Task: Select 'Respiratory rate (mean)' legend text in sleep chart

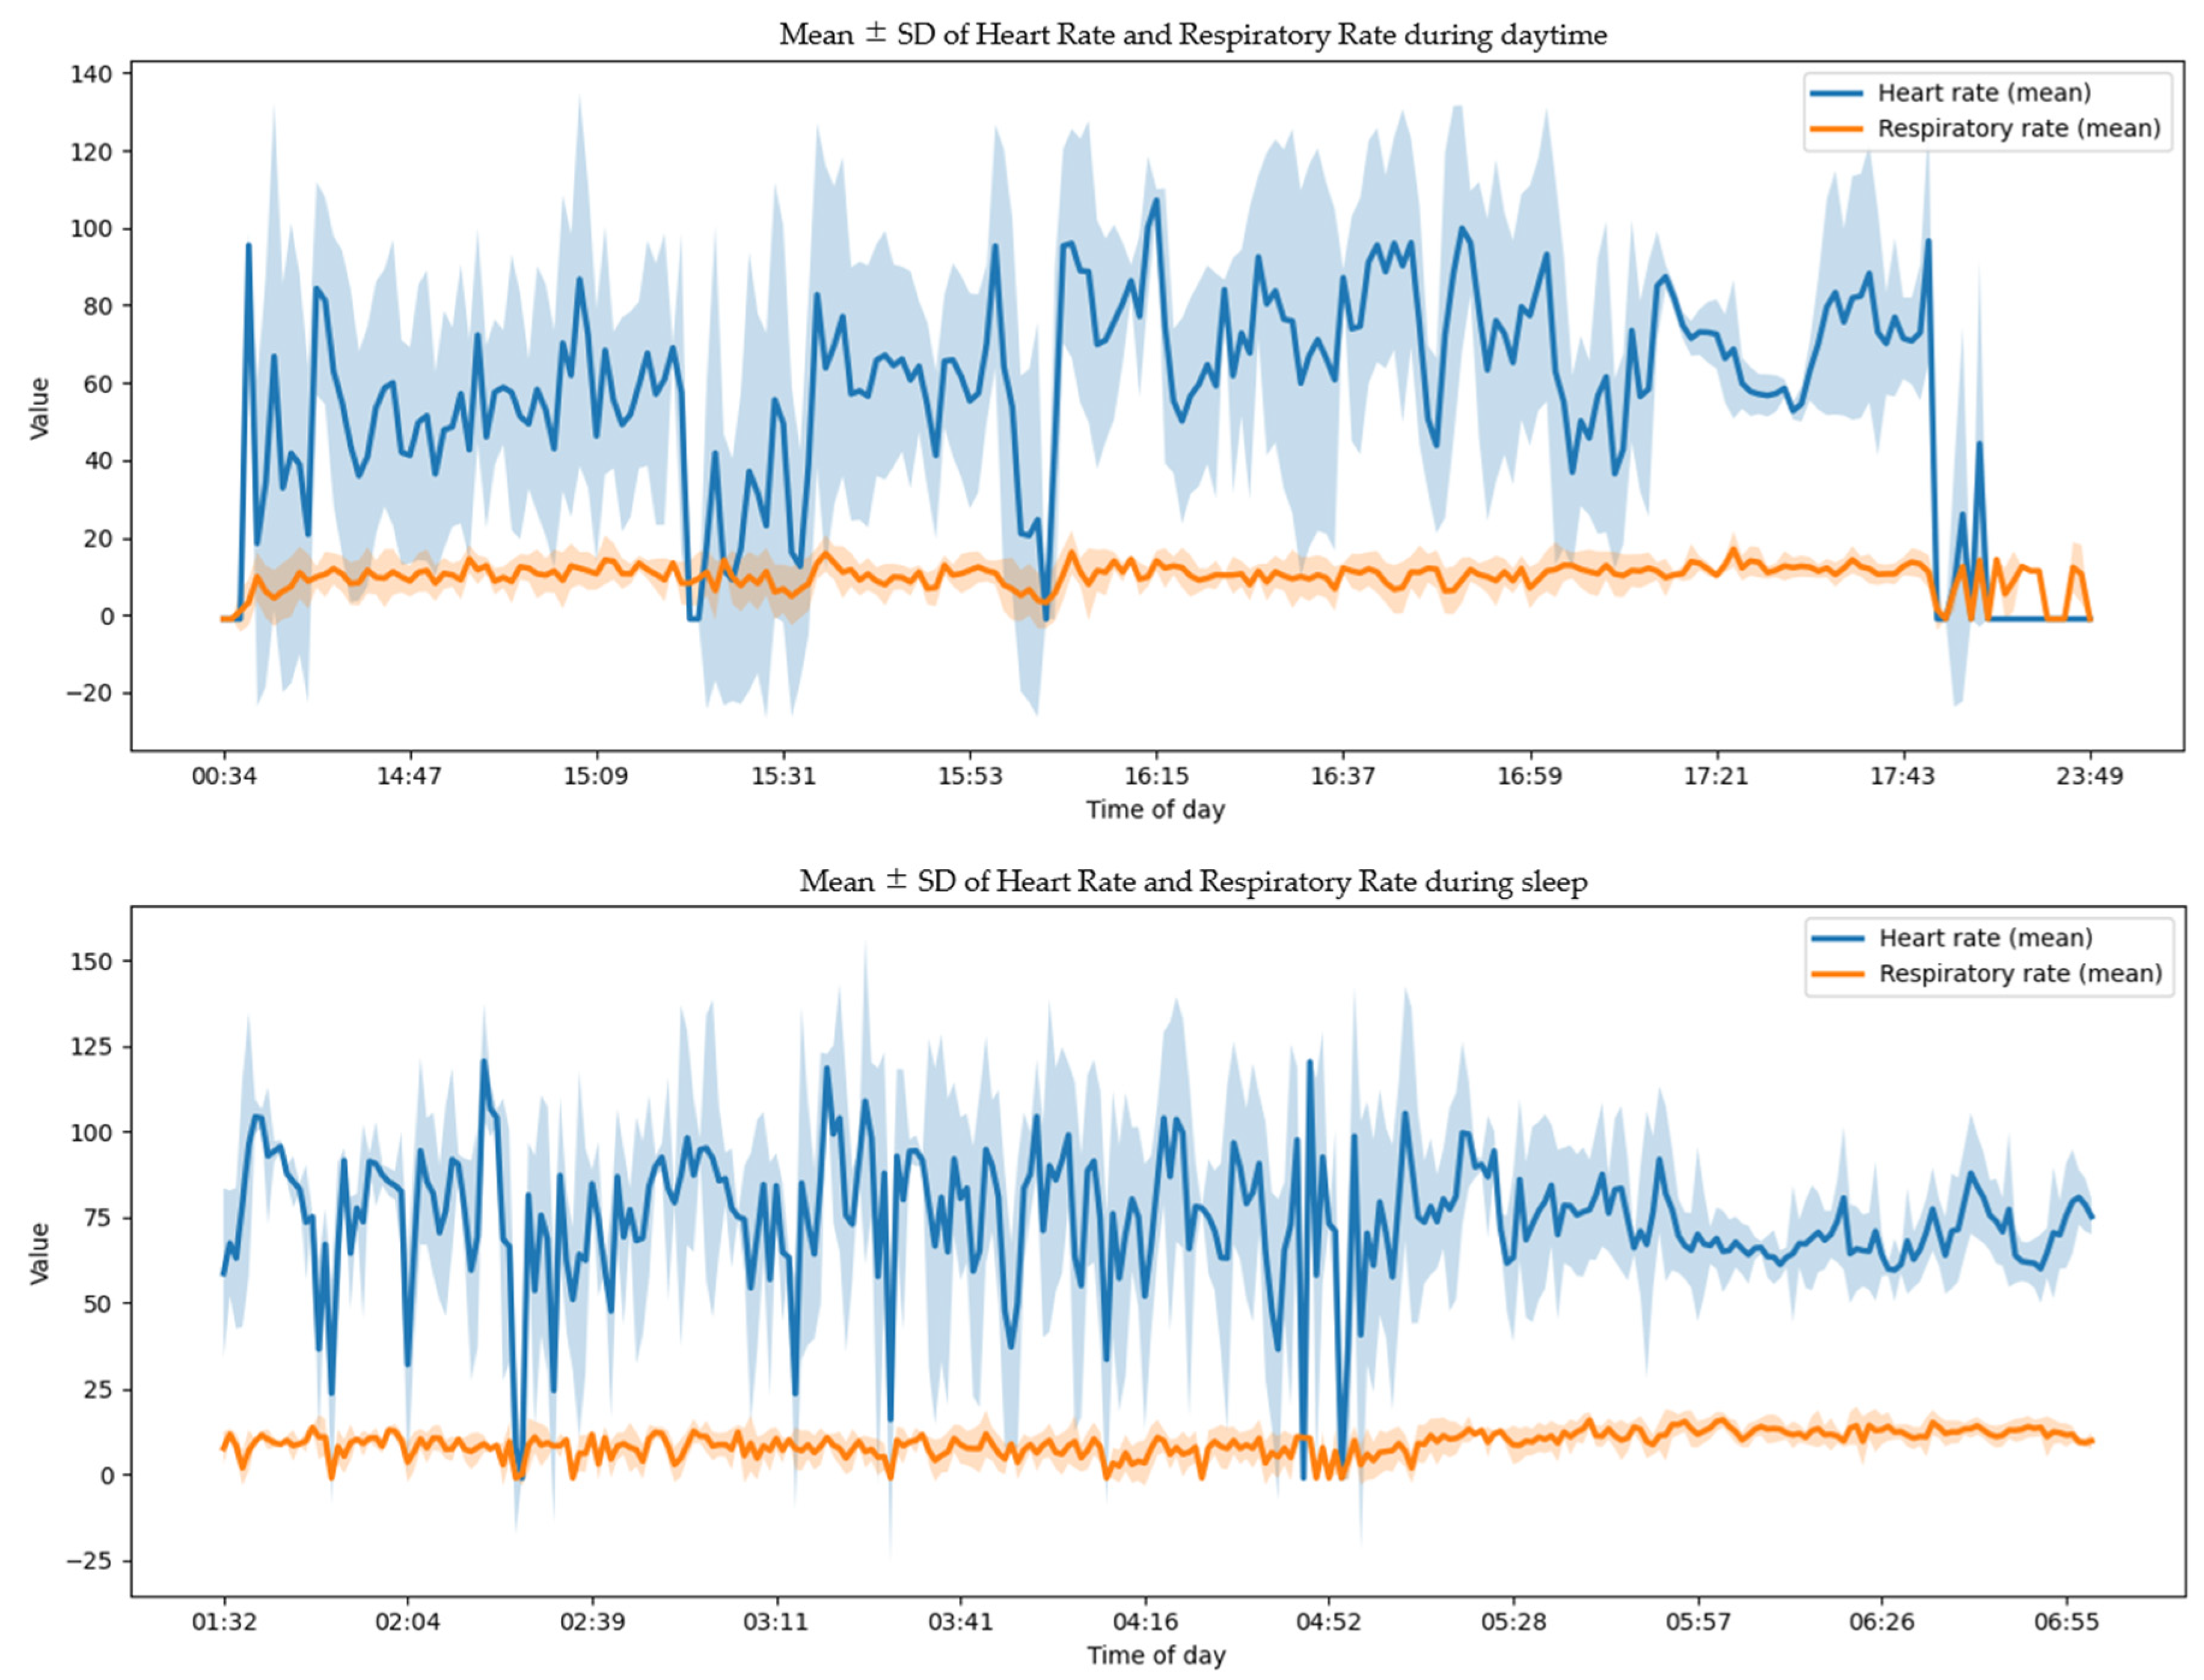Action: (x=2020, y=974)
